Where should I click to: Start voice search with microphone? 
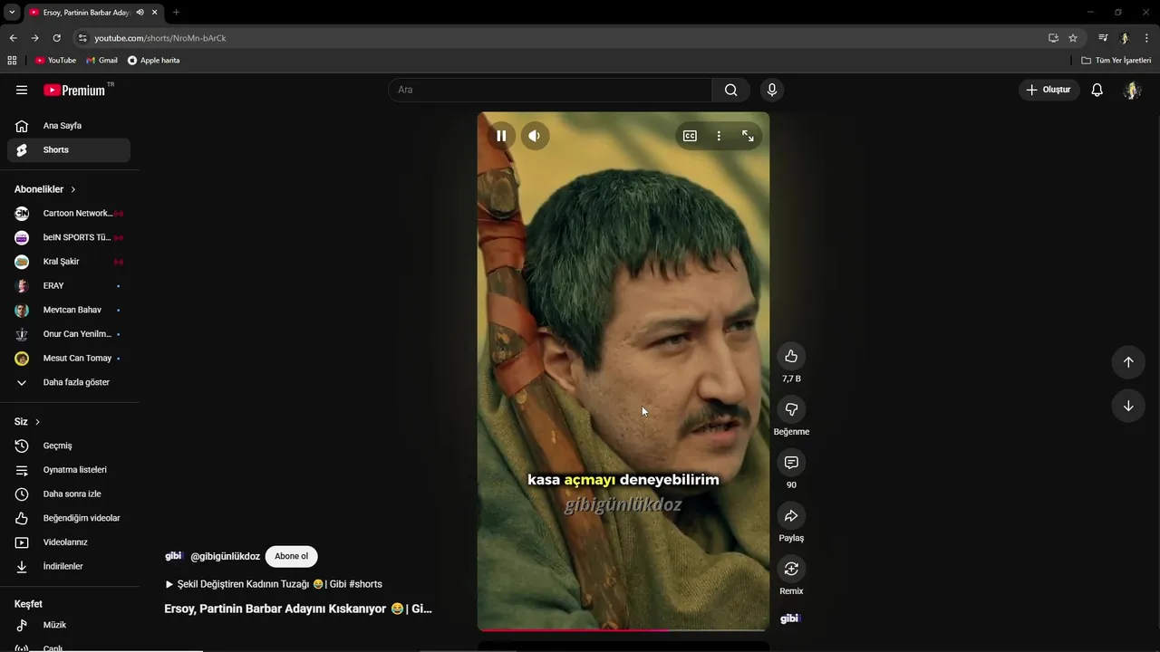point(772,90)
